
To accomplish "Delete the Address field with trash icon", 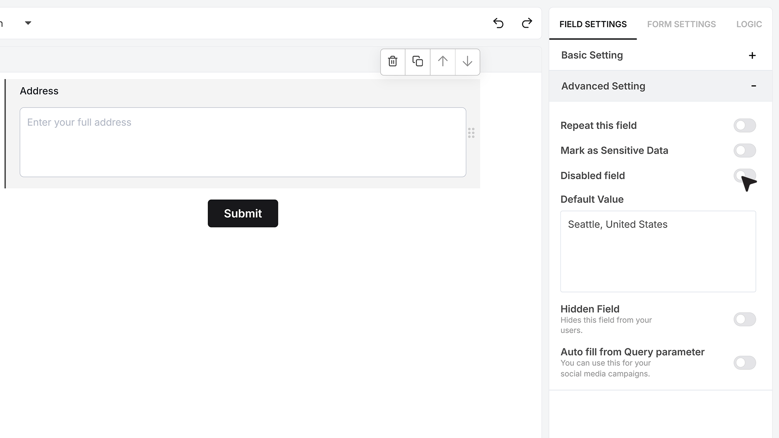I will [x=392, y=62].
